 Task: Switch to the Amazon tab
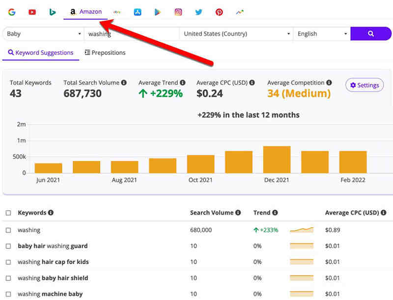pos(85,12)
